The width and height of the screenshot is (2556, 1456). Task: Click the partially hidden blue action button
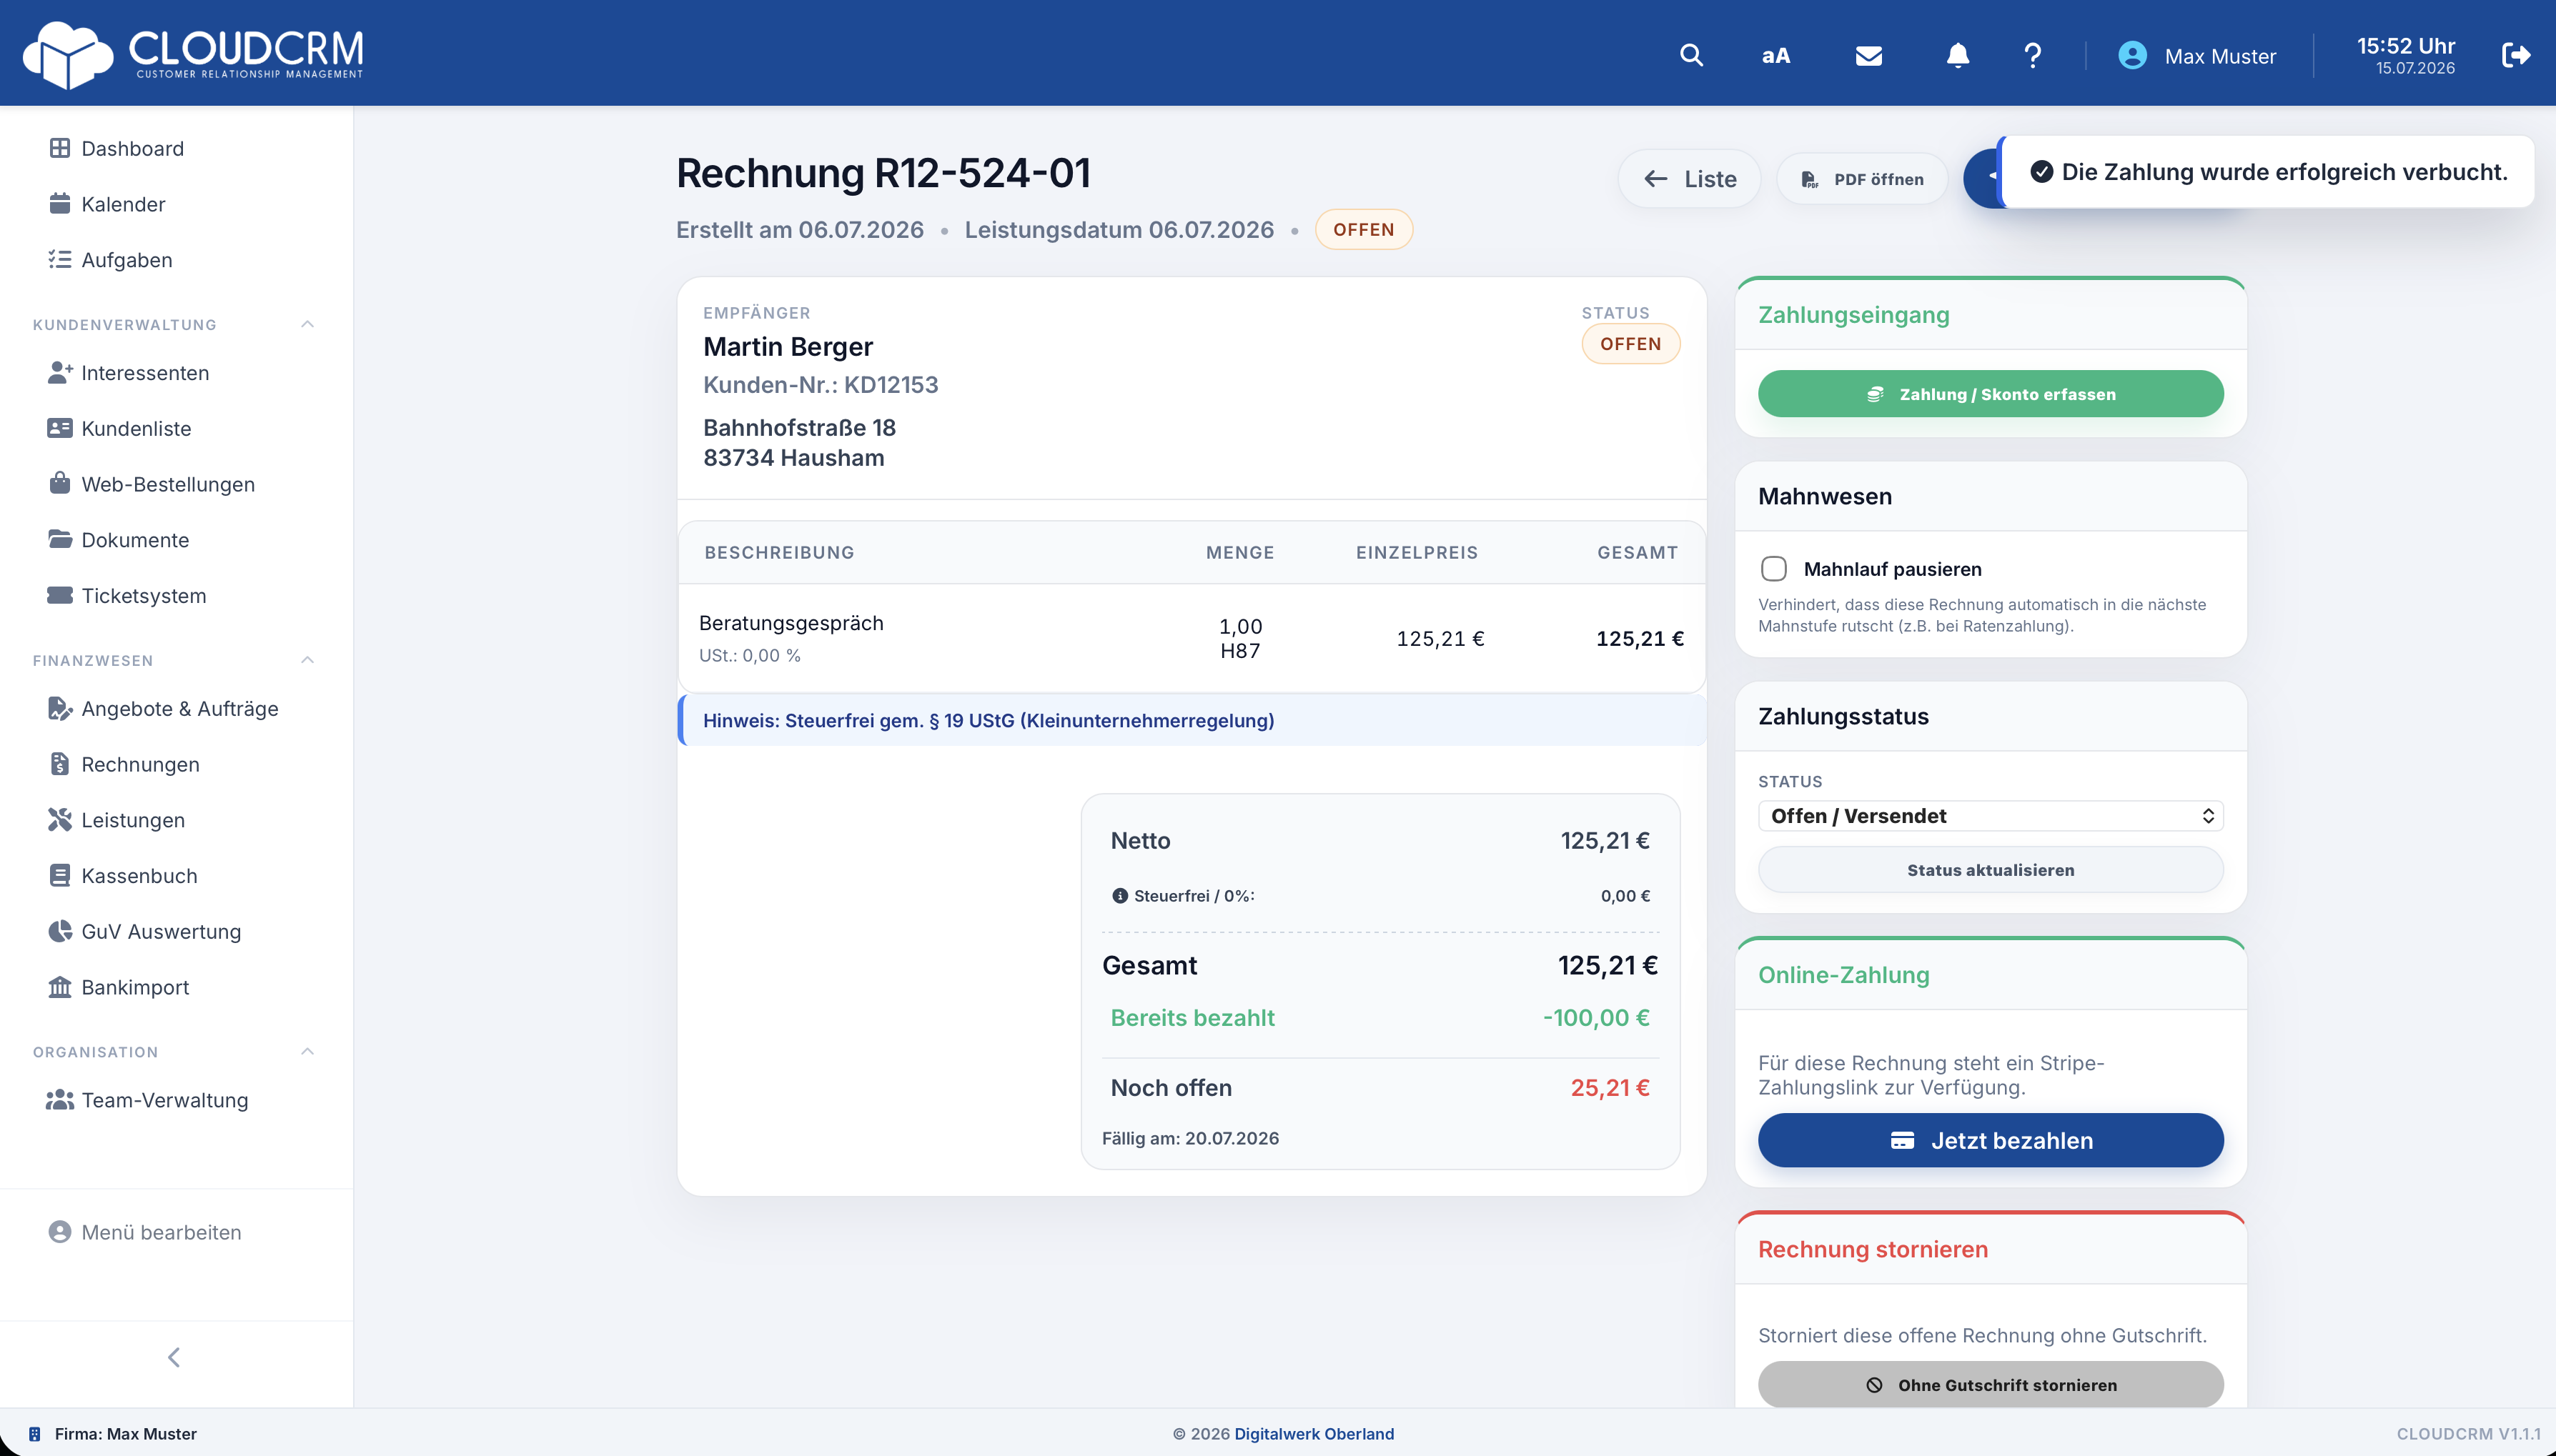(x=1982, y=178)
